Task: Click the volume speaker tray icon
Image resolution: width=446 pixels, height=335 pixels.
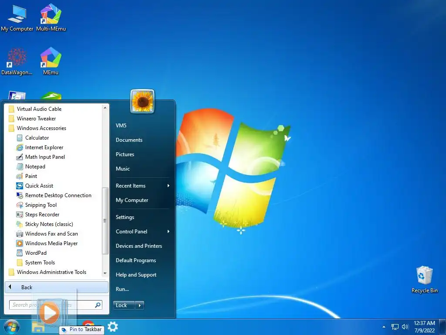Action: coord(405,327)
